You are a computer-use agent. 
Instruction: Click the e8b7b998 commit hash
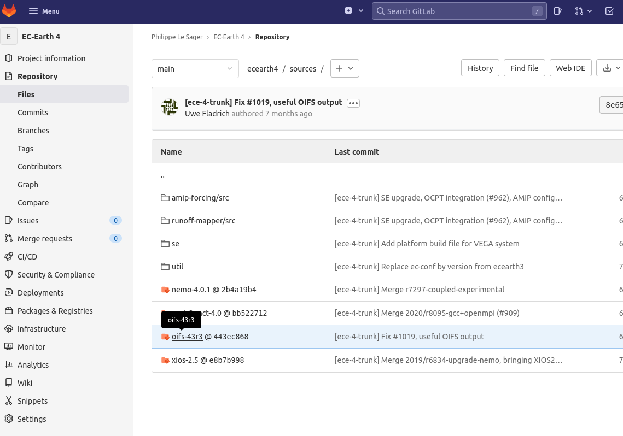point(226,360)
